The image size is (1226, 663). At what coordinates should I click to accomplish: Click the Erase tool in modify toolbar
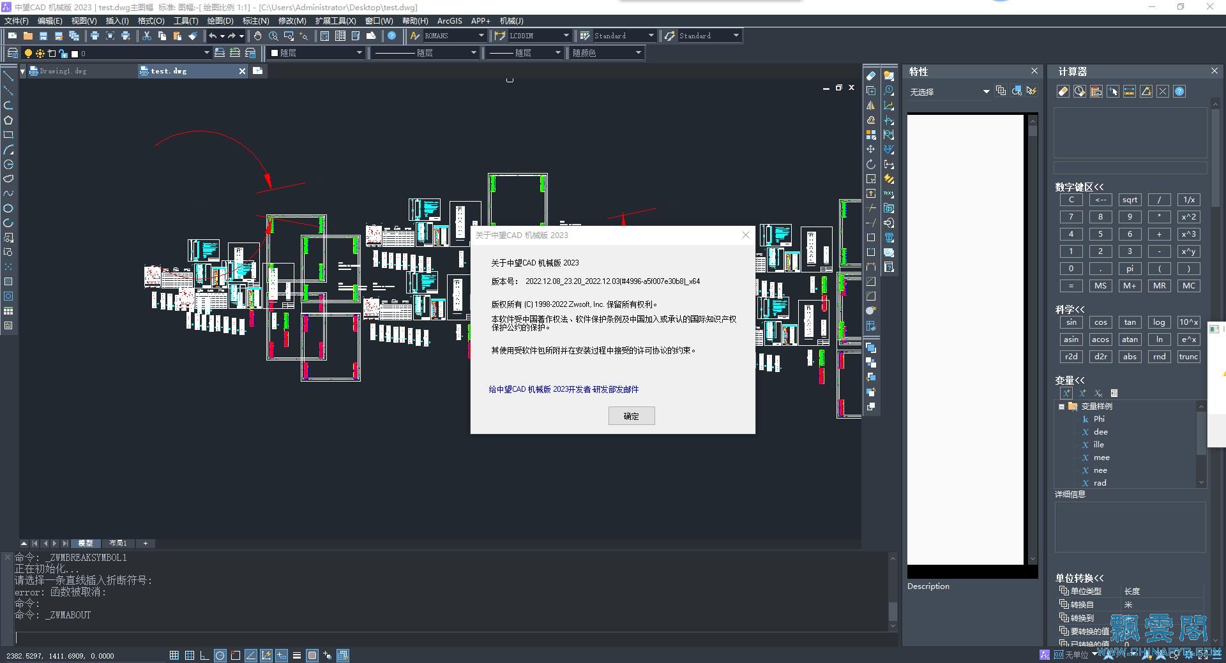click(x=871, y=75)
